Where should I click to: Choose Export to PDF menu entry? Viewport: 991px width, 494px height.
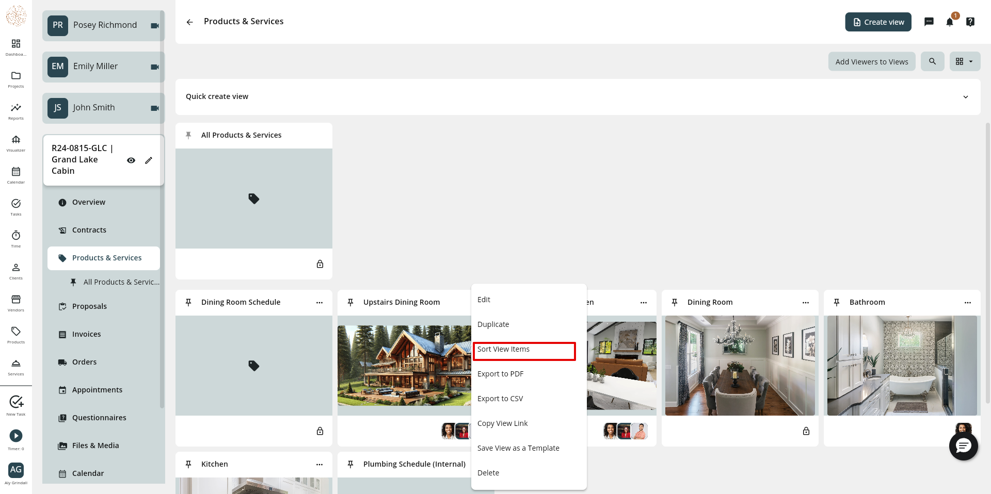[529, 374]
